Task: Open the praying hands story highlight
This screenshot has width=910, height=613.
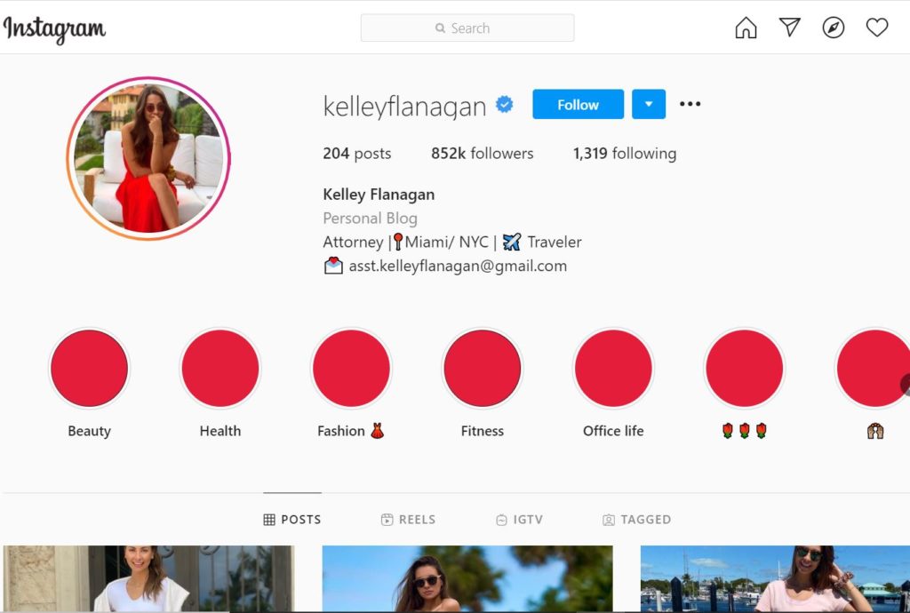Action: click(x=874, y=369)
